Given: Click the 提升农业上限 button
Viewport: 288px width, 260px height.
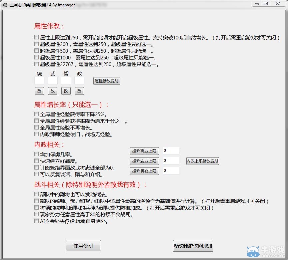Looking at the screenshot, I should click(144, 161).
